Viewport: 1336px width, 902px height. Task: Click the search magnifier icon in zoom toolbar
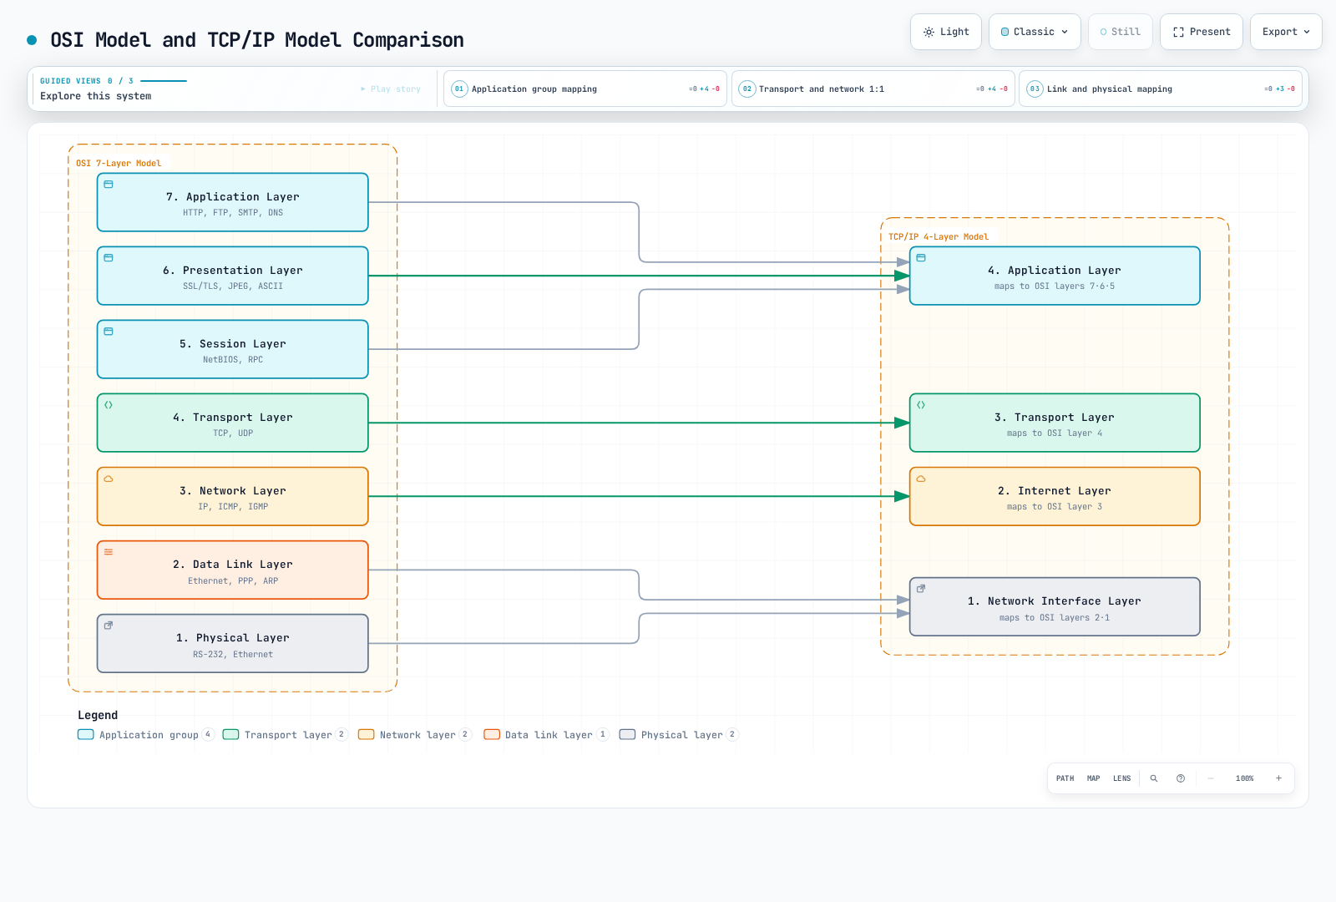tap(1154, 778)
